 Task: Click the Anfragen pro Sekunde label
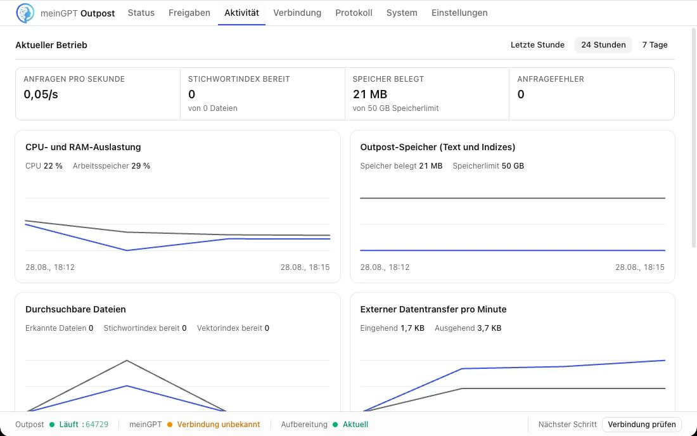click(74, 79)
